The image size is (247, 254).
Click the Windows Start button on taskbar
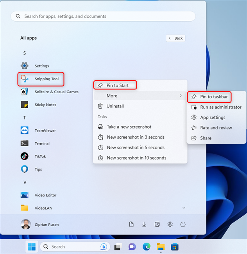pos(32,247)
